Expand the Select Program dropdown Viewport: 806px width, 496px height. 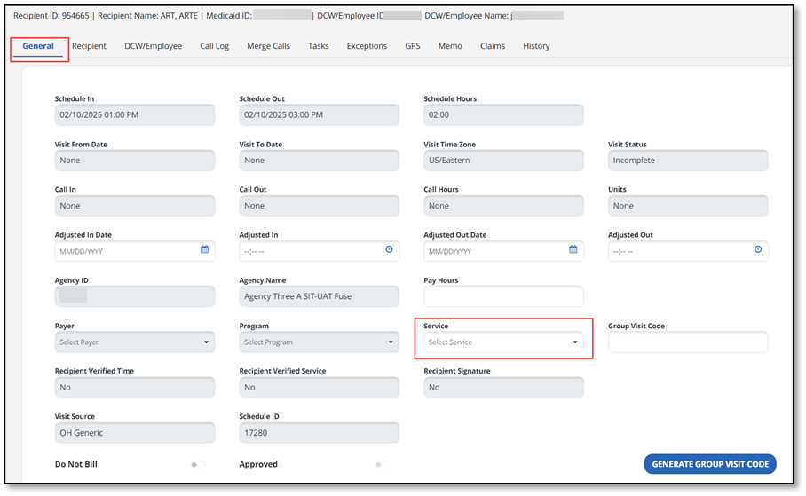[319, 342]
